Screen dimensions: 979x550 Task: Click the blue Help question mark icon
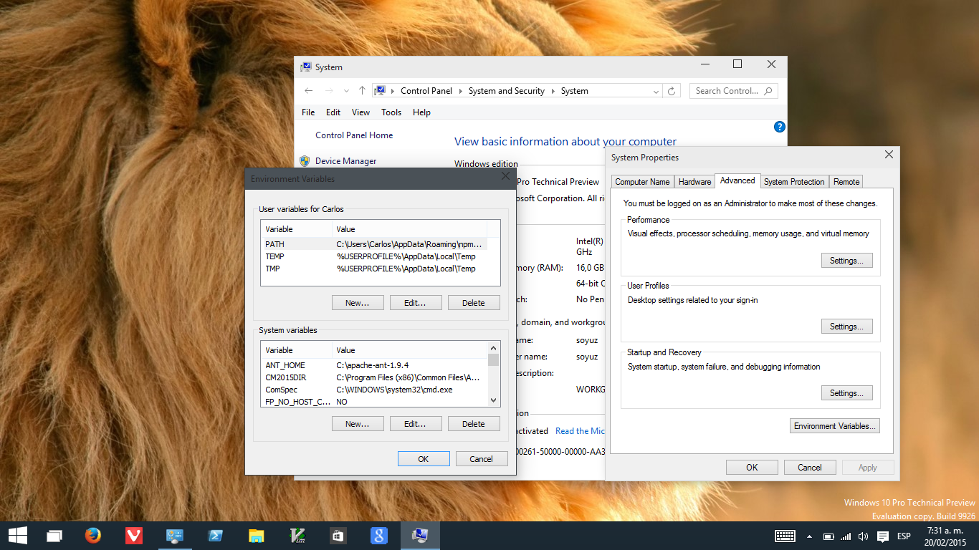point(779,127)
